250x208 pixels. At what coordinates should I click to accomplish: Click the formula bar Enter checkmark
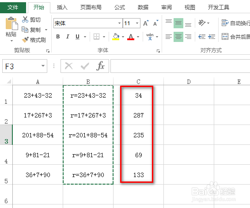coord(85,66)
